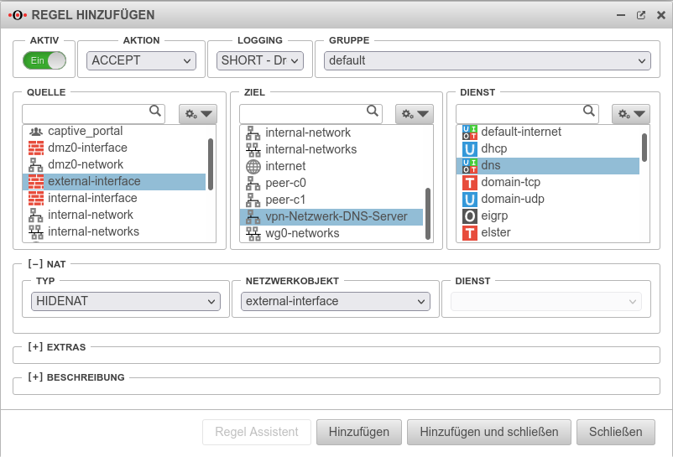Click the pop-out window icon in title bar
673x457 pixels.
coord(641,15)
